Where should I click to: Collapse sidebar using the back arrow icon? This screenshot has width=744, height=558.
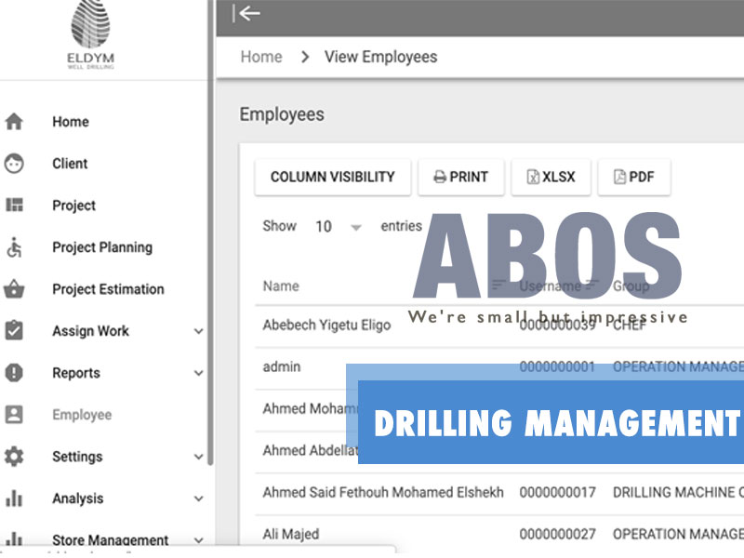click(246, 13)
